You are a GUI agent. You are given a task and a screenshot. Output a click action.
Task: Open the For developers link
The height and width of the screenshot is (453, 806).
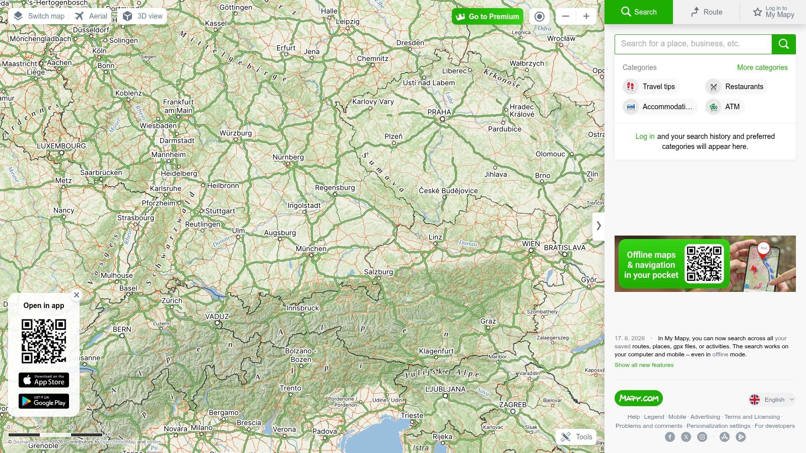[775, 426]
